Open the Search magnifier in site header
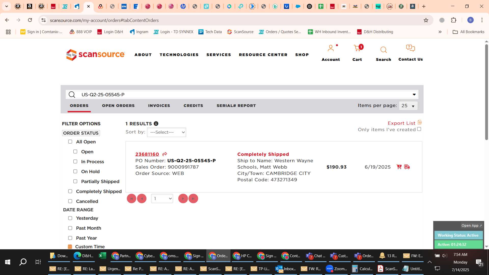 point(383,50)
